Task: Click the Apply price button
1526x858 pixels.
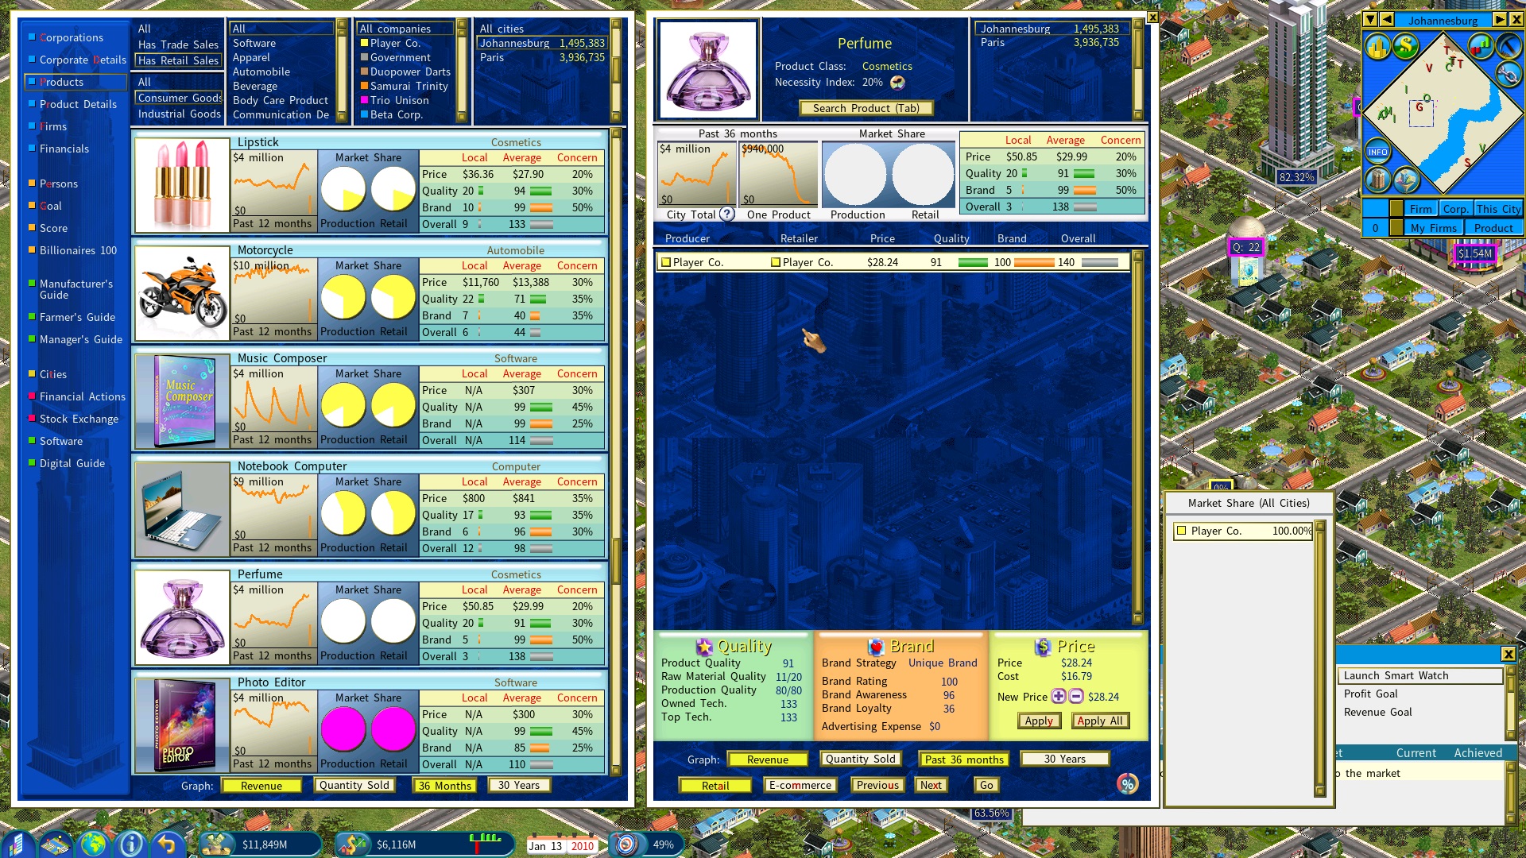Action: click(1039, 721)
